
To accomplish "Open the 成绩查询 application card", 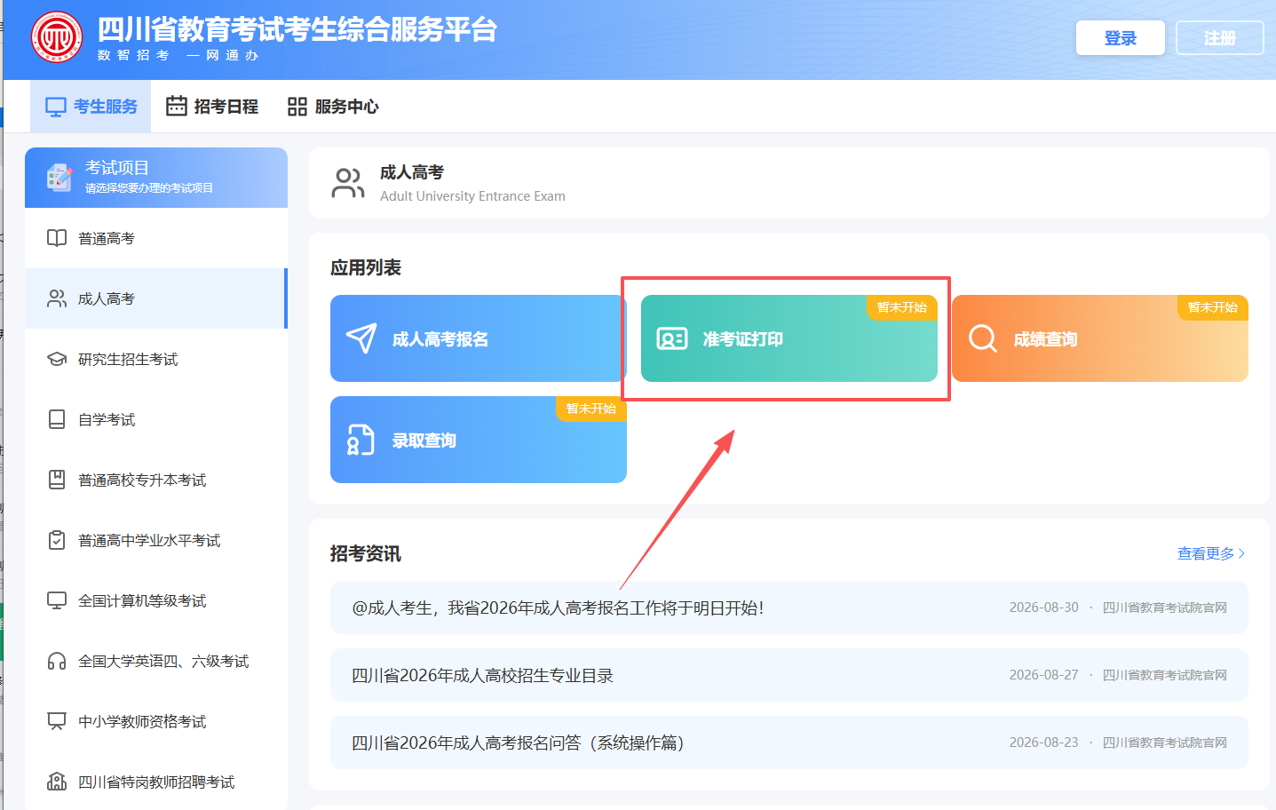I will coord(1100,338).
